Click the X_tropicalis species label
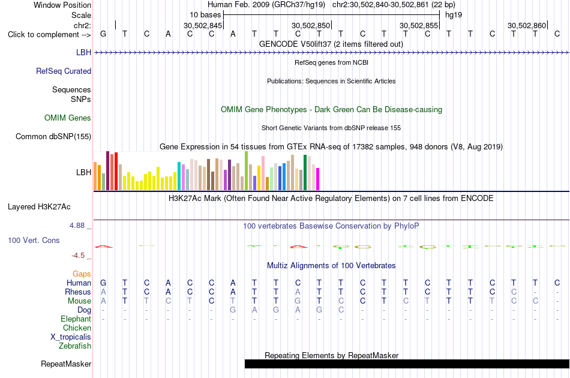The width and height of the screenshot is (570, 378). 71,337
